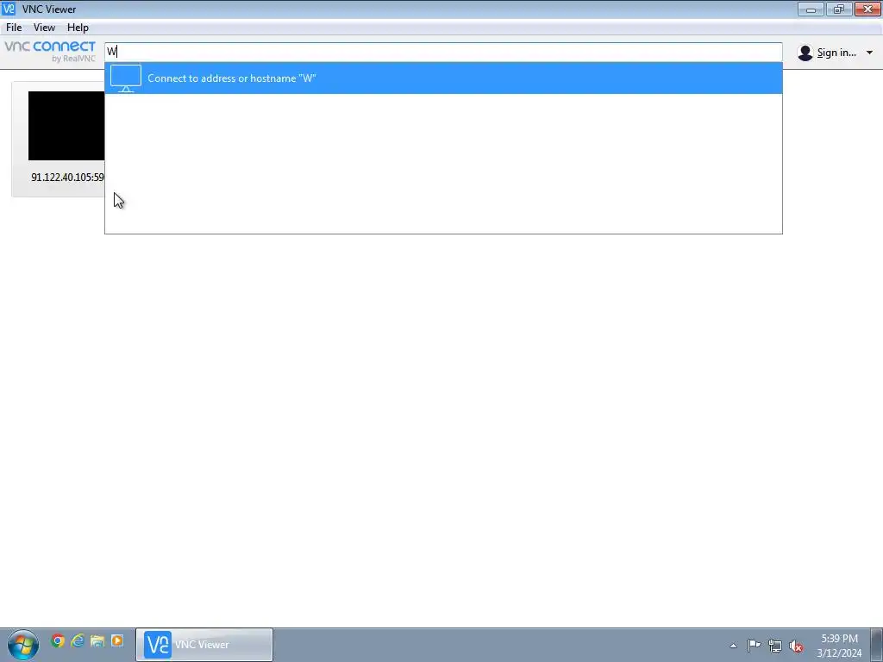
Task: Click the monitor icon in the connect suggestion
Action: (126, 78)
